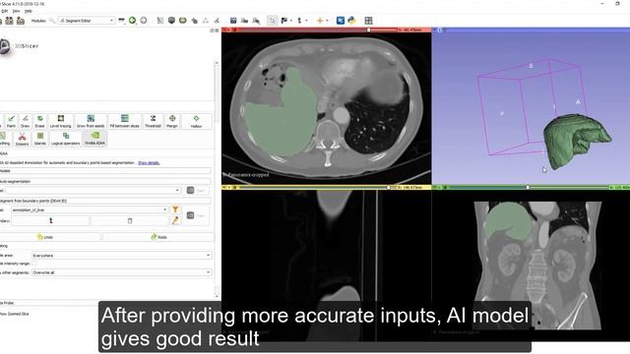Click the Show details link
The width and height of the screenshot is (630, 354).
[x=149, y=162]
